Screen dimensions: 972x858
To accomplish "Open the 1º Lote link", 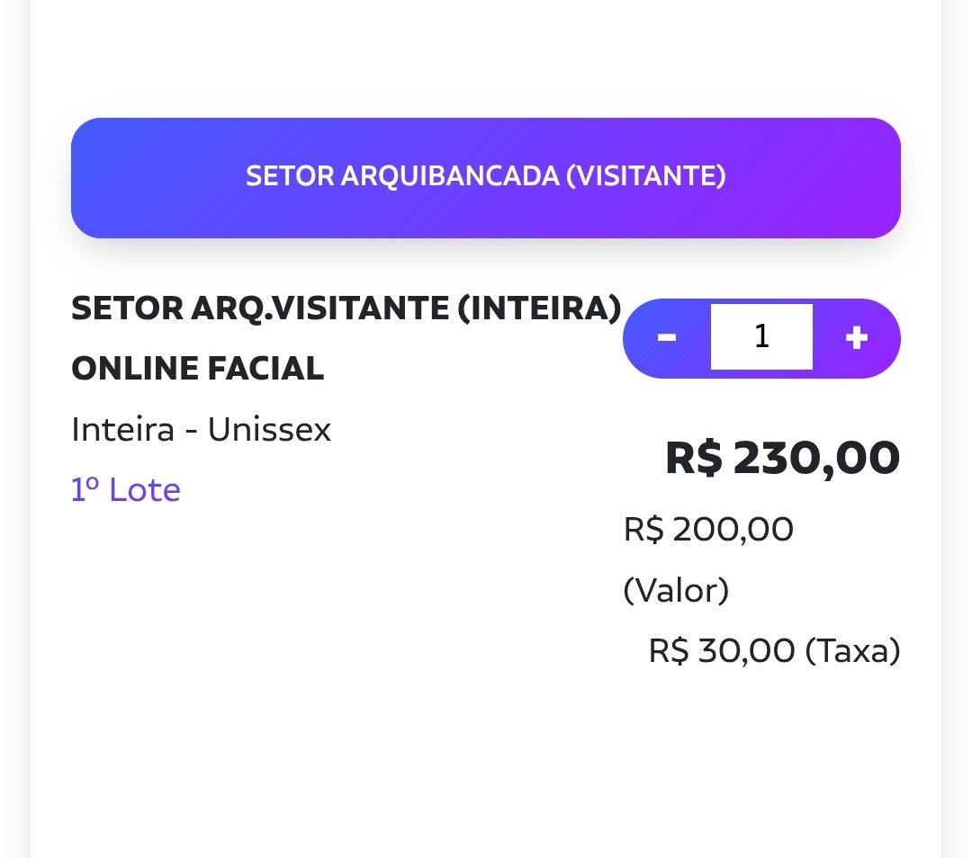I will click(126, 490).
